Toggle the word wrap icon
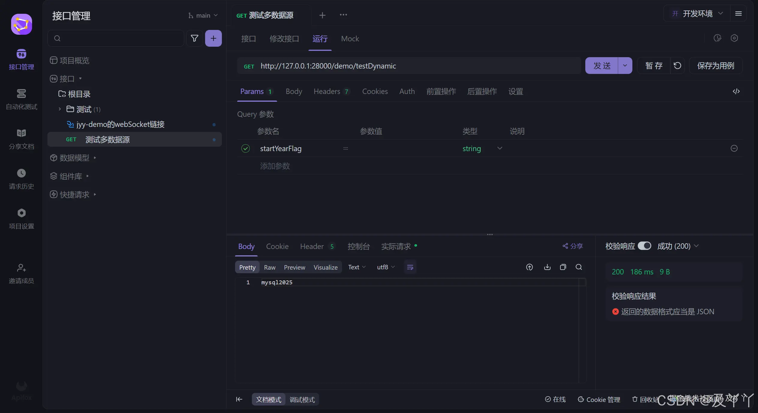This screenshot has width=758, height=413. [x=410, y=267]
